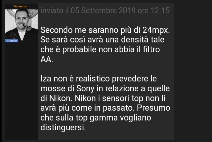Click the final word 'distinguersi.'

click(x=63, y=128)
